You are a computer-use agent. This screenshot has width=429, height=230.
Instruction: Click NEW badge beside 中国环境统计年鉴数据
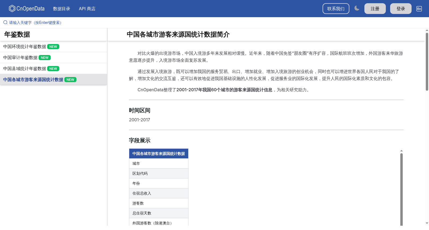[x=53, y=47]
